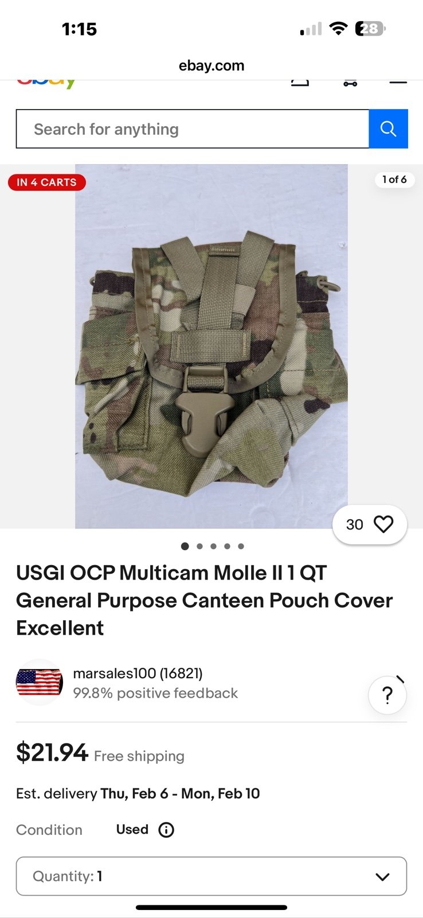The width and height of the screenshot is (423, 918).
Task: Select the second image carousel dot
Action: pyautogui.click(x=199, y=546)
